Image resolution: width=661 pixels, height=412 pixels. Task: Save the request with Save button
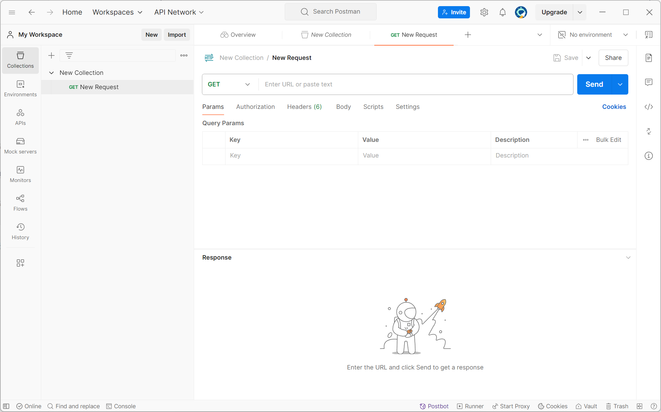click(566, 58)
